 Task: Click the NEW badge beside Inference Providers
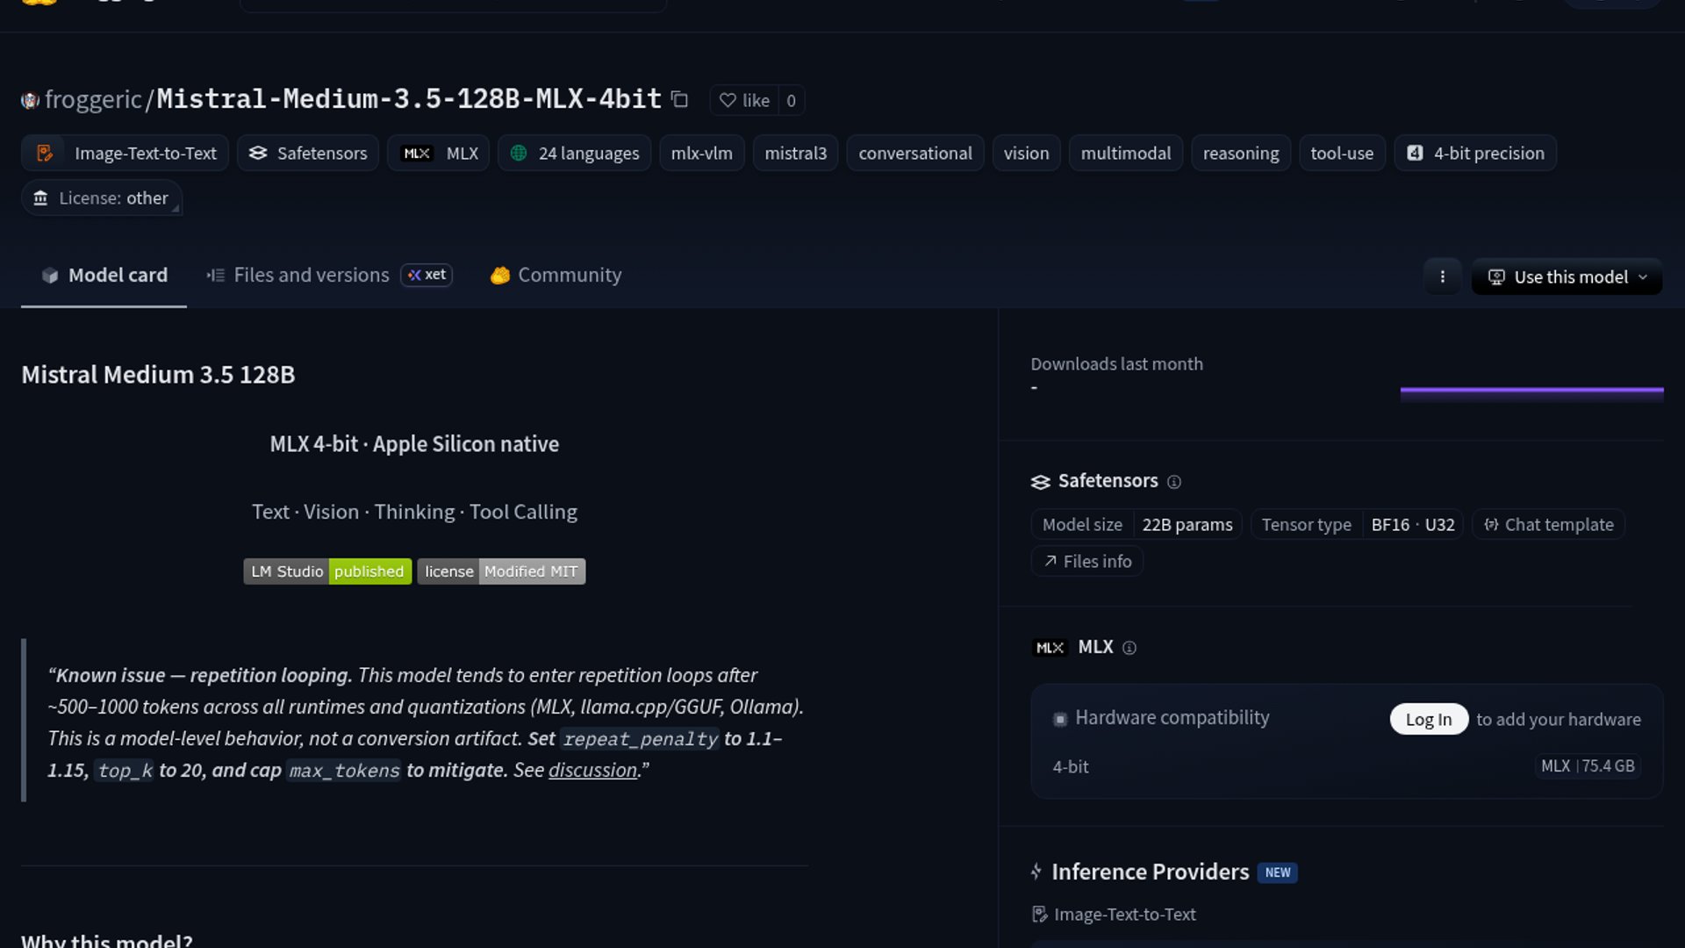point(1278,873)
